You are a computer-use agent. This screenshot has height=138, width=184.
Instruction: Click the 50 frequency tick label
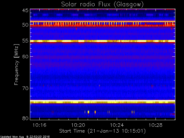point(25,25)
